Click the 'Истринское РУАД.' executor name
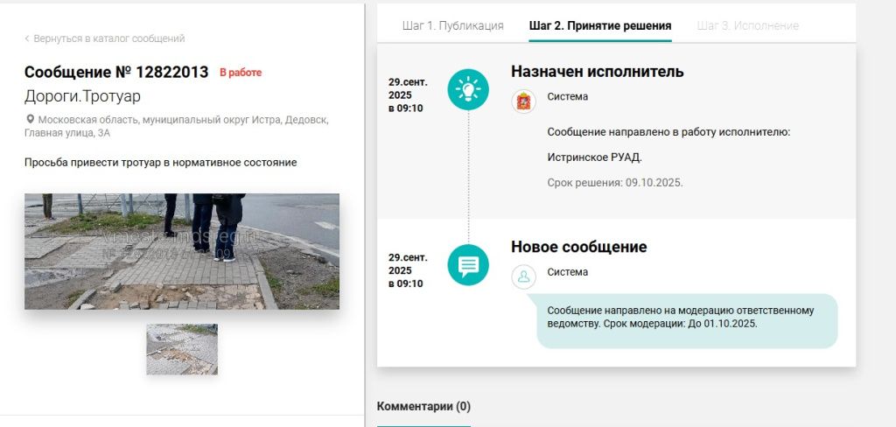 [594, 157]
